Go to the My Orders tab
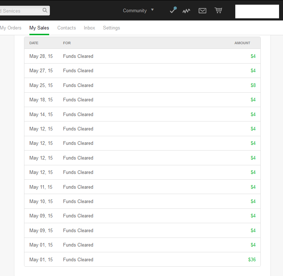This screenshot has width=283, height=276. click(11, 28)
